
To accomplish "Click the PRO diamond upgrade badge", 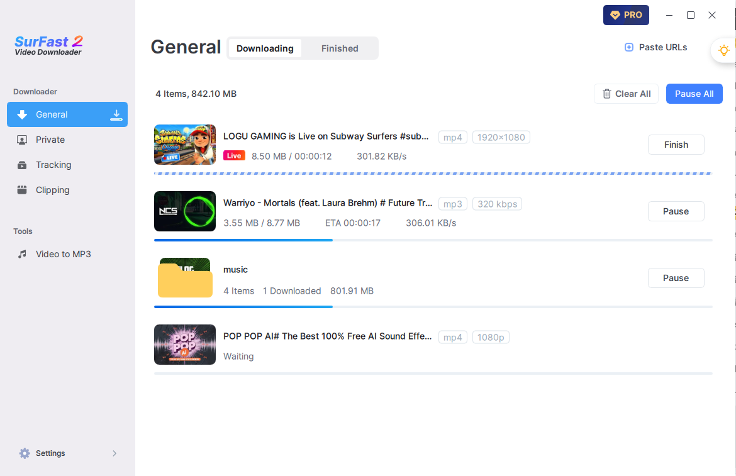I will [626, 15].
